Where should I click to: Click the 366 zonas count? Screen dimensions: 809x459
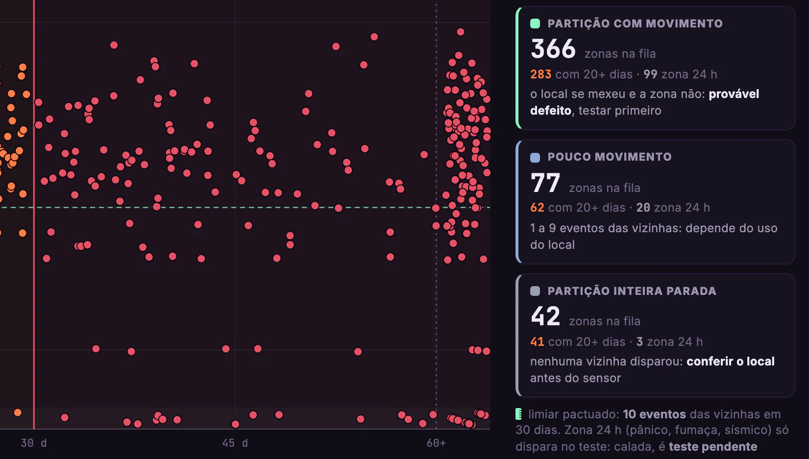tap(553, 49)
